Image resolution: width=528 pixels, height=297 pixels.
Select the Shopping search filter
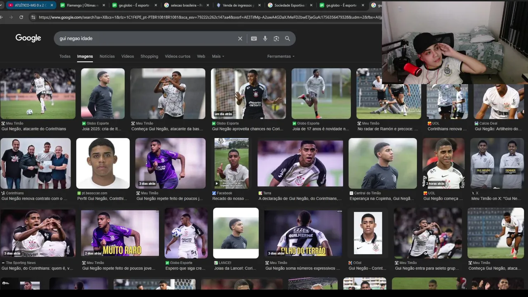pos(149,57)
